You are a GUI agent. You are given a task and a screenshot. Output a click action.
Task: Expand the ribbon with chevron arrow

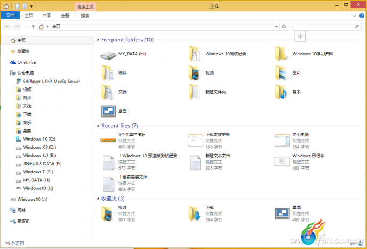pyautogui.click(x=354, y=16)
